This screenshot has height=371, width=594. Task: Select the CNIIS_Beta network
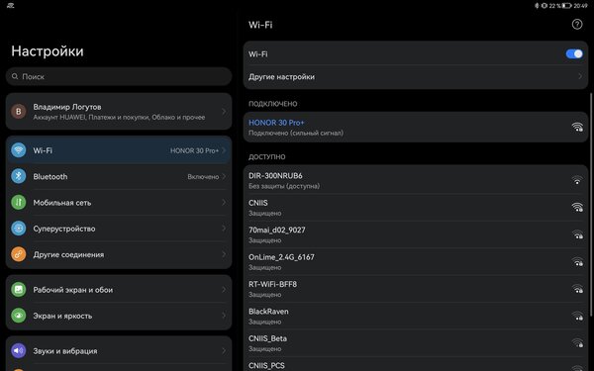click(x=416, y=343)
